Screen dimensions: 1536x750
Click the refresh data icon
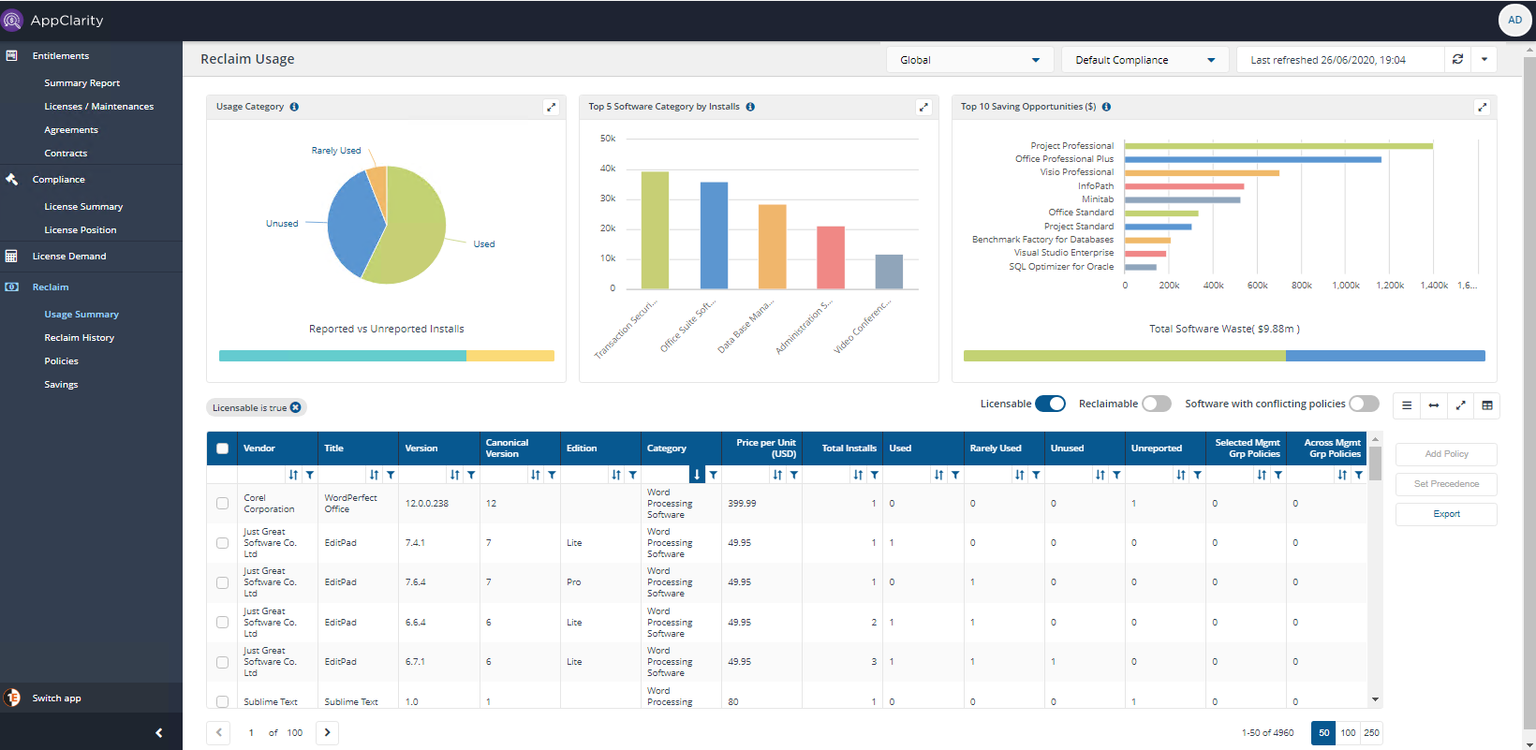(x=1457, y=59)
